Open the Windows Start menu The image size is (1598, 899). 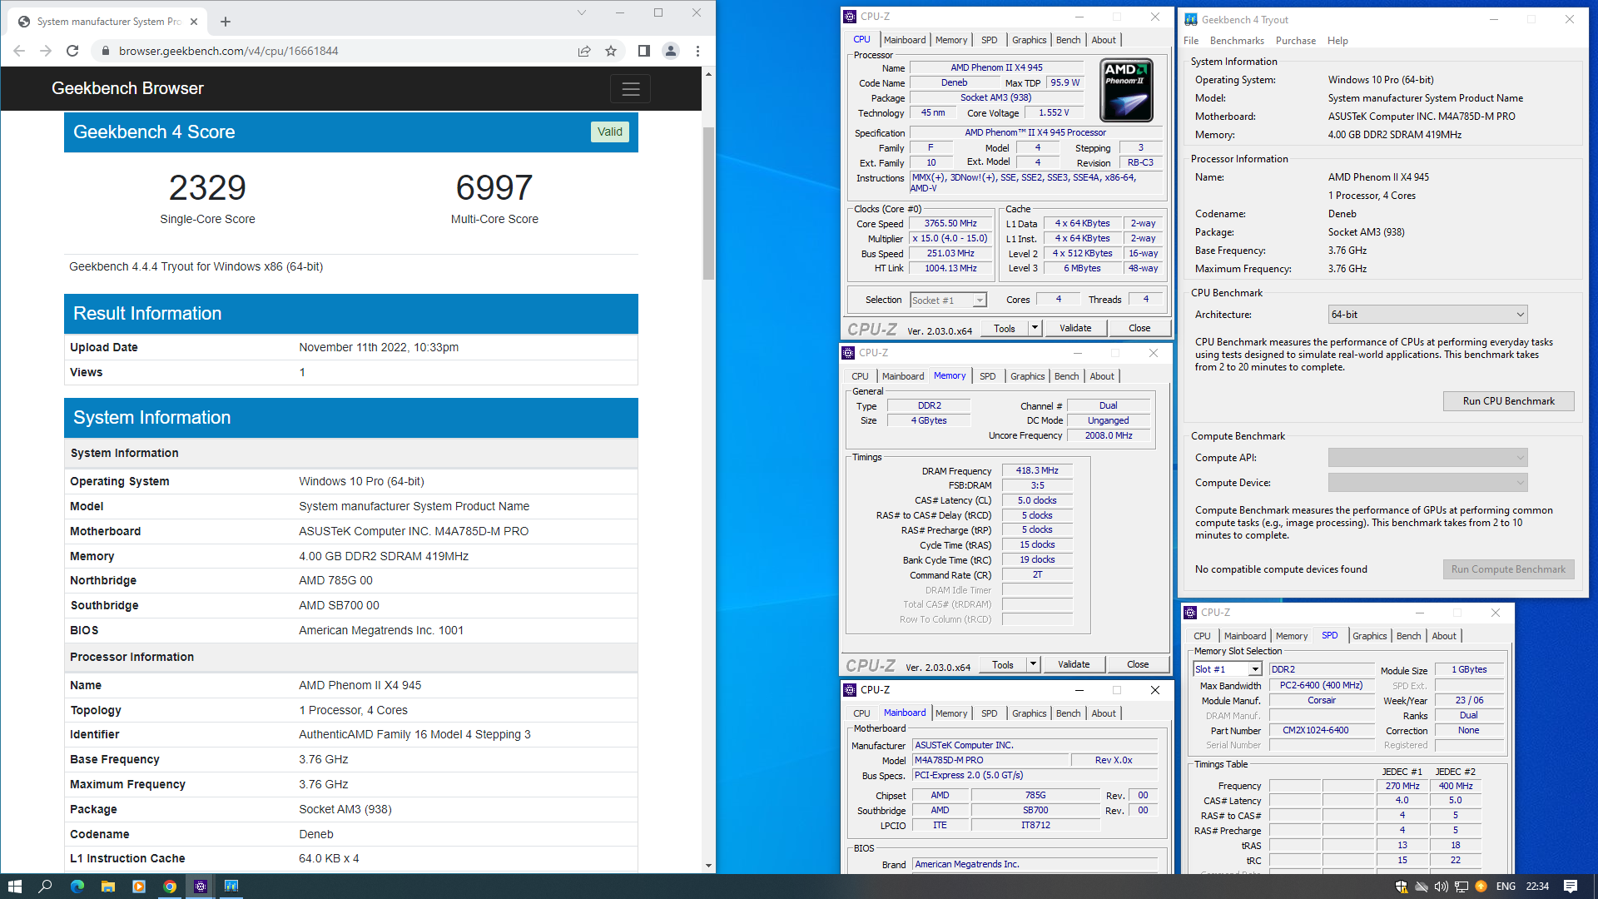pyautogui.click(x=14, y=887)
